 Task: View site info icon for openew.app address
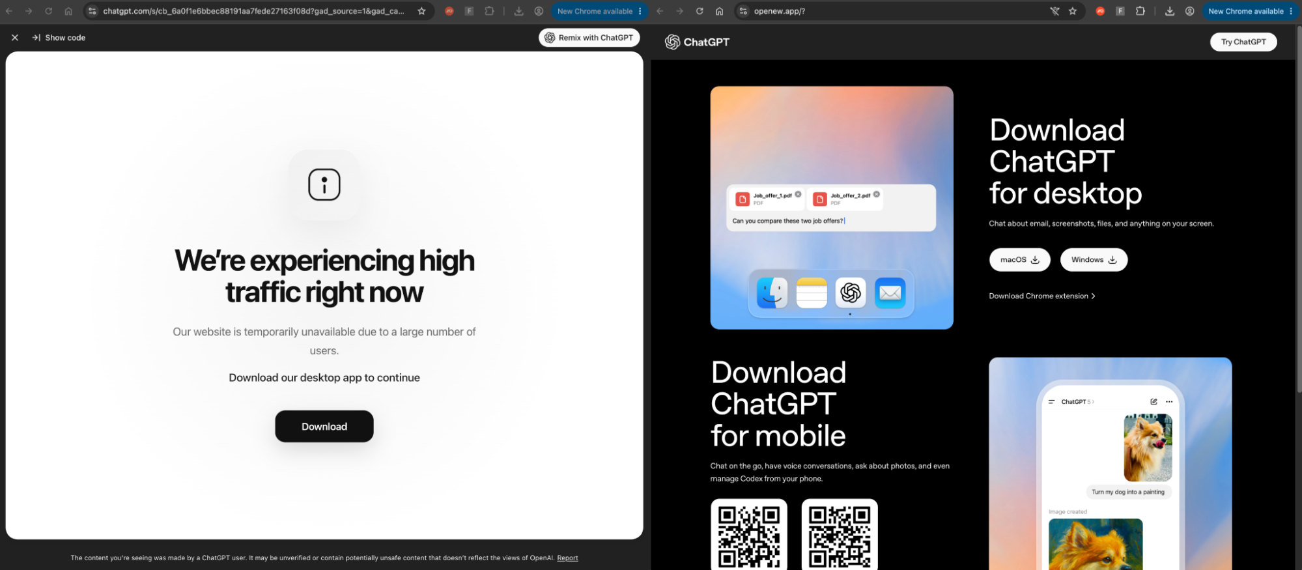pyautogui.click(x=743, y=11)
